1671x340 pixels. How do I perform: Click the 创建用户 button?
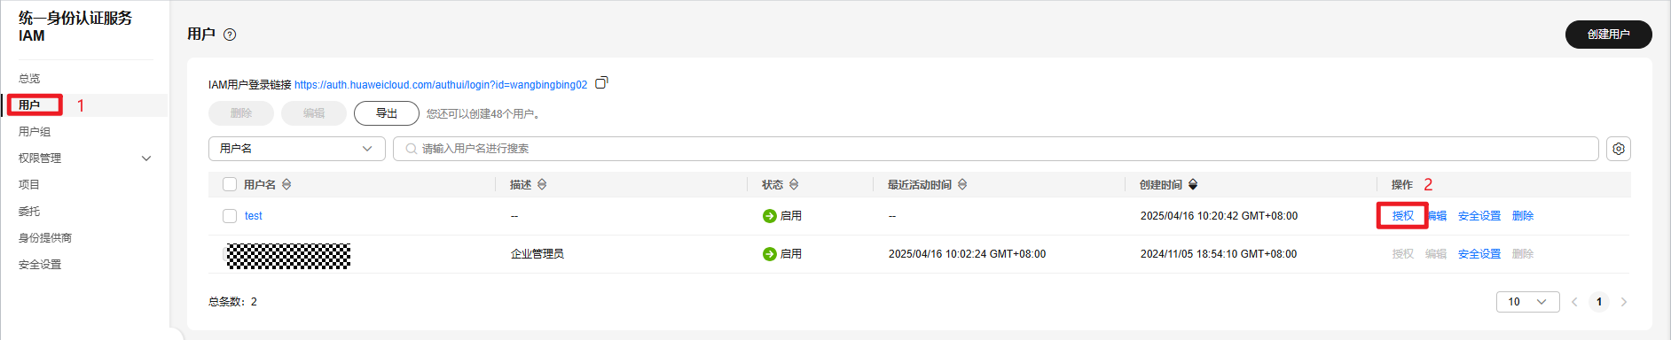pos(1608,35)
